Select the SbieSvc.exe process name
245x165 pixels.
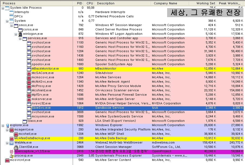(x=41, y=108)
